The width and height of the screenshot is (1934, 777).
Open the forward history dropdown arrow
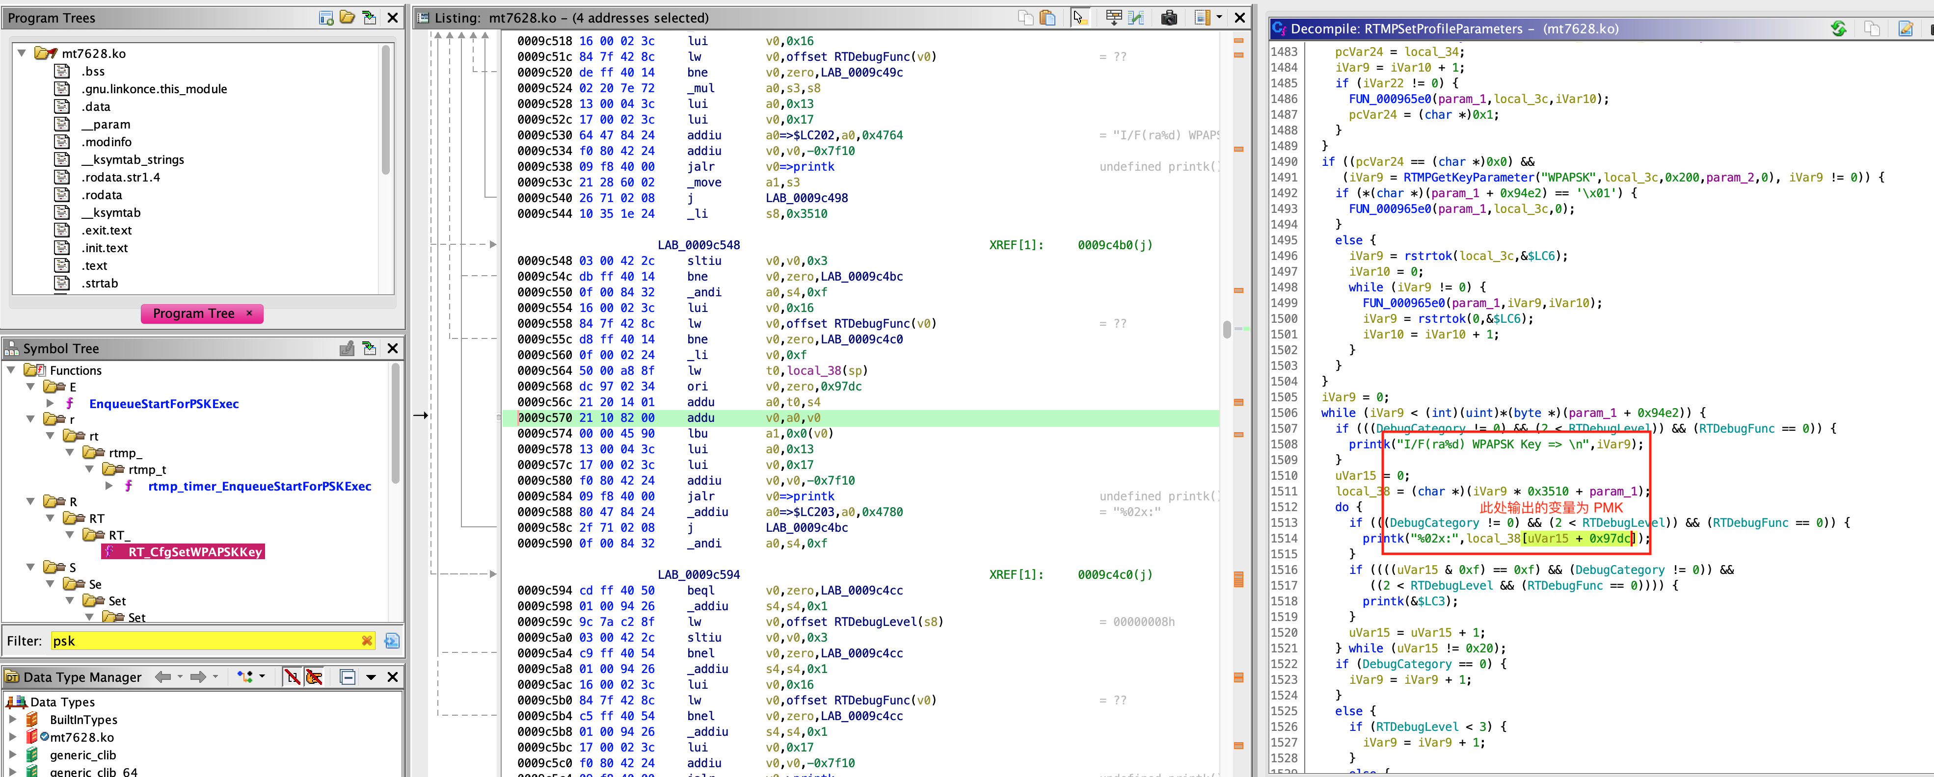point(215,676)
